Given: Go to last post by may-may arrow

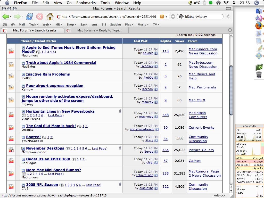Looking at the screenshot, I should pos(156,117).
